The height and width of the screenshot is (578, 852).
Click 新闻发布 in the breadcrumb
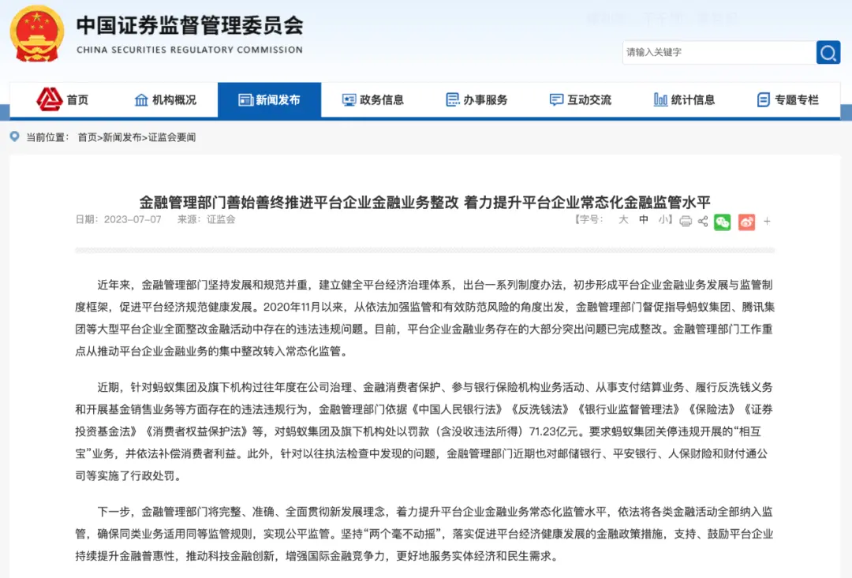[122, 137]
